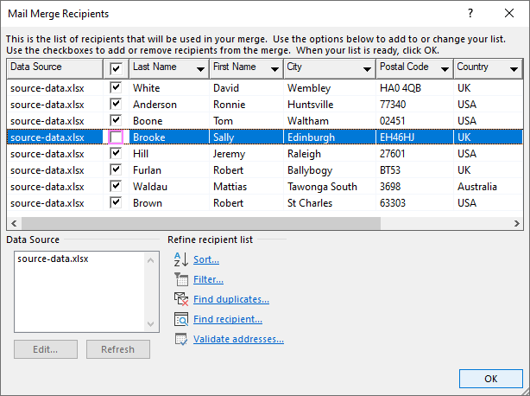Open the Postal Code column dropdown arrow
The image size is (530, 396).
coord(445,69)
